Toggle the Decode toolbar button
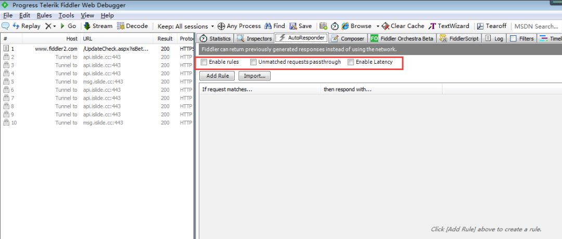Screen dimensions: 562x239 pyautogui.click(x=132, y=26)
